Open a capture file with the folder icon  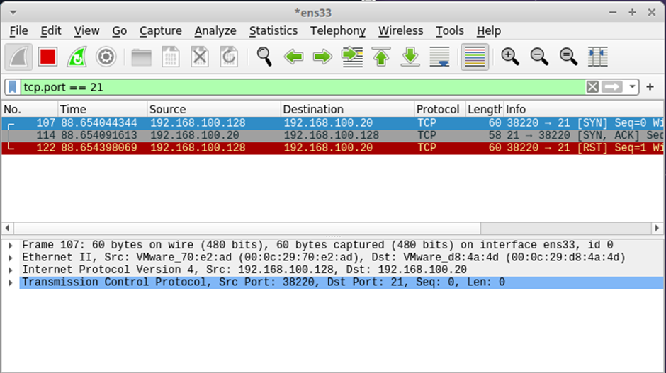(142, 57)
